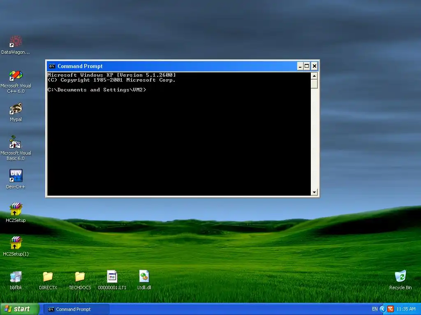Image resolution: width=421 pixels, height=315 pixels.
Task: Expand hidden tray icons arrow
Action: (x=383, y=309)
